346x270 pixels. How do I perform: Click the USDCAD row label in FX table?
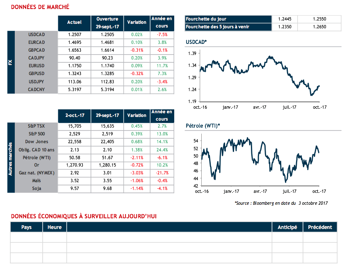pos(36,34)
